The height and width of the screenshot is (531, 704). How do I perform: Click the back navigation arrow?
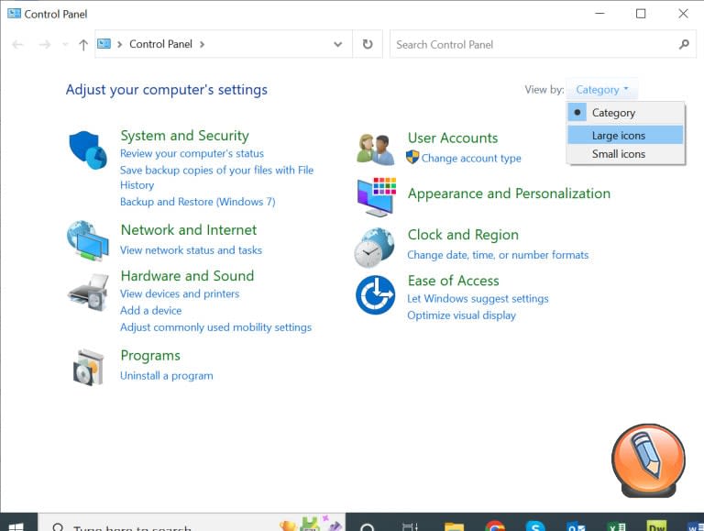[17, 44]
